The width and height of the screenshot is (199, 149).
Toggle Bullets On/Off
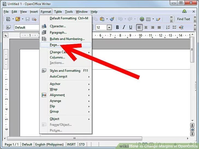click(175, 27)
